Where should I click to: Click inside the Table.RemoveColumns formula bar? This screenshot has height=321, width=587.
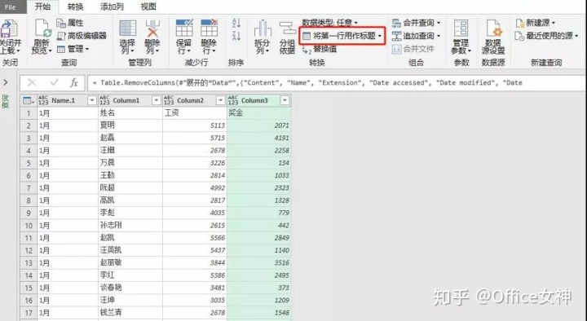[x=336, y=82]
